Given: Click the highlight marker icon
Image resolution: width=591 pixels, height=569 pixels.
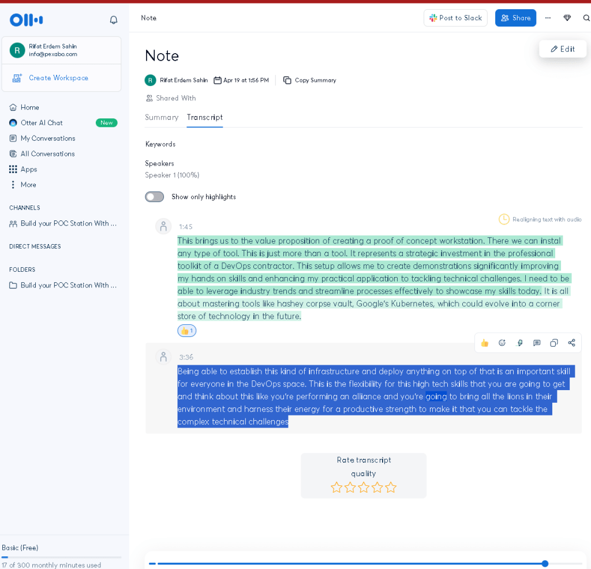Looking at the screenshot, I should pyautogui.click(x=519, y=343).
